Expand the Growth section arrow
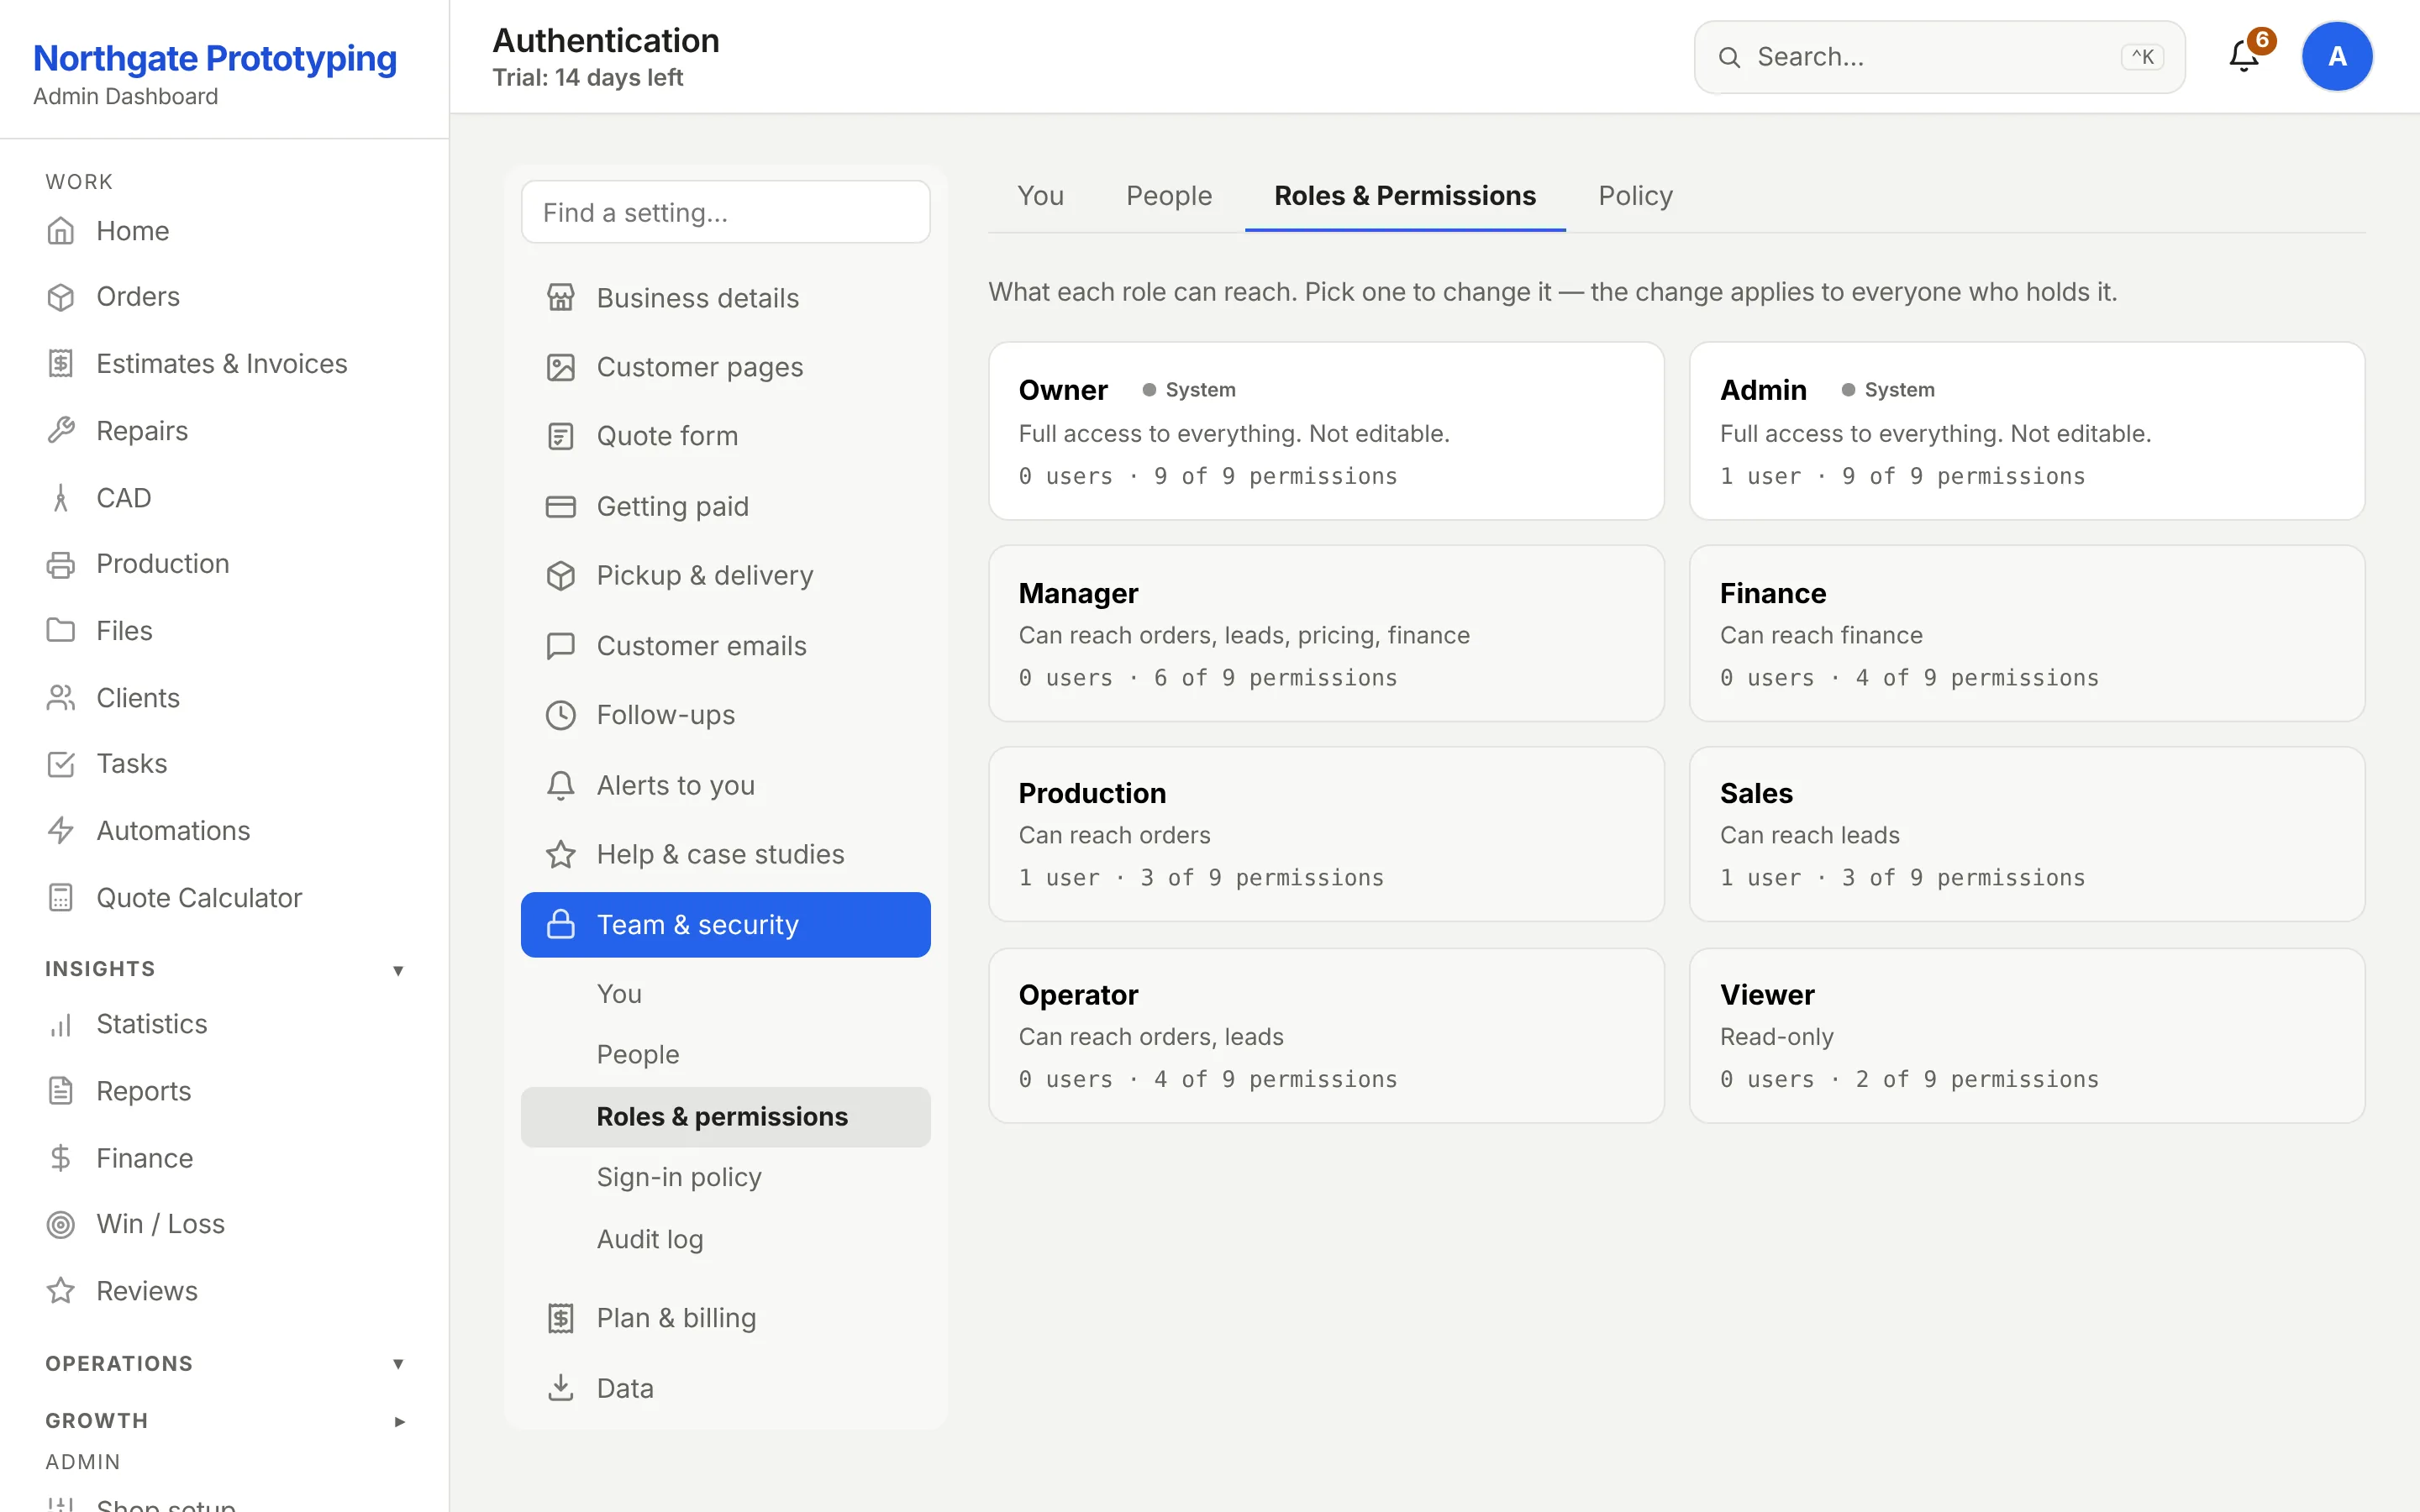 point(399,1421)
